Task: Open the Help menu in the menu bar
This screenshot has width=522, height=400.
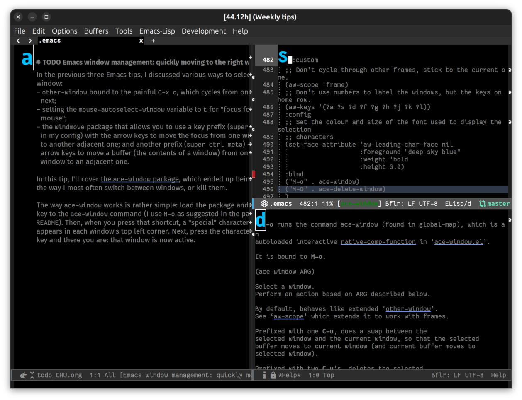Action: 240,31
